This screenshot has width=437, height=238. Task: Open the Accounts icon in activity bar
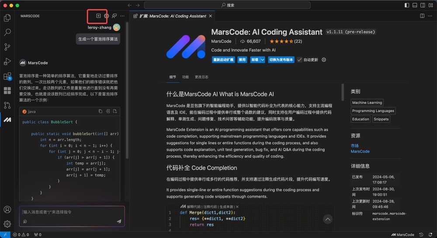(x=7, y=209)
